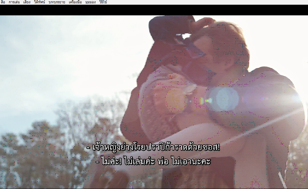The width and height of the screenshot is (308, 189).
Task: Open the สื่อ (Media) menu
Action: click(x=3, y=2)
